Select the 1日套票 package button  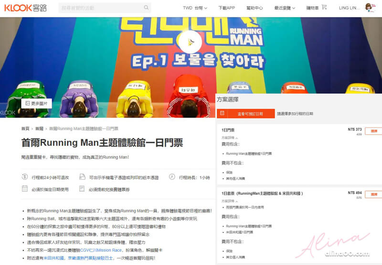click(374, 194)
